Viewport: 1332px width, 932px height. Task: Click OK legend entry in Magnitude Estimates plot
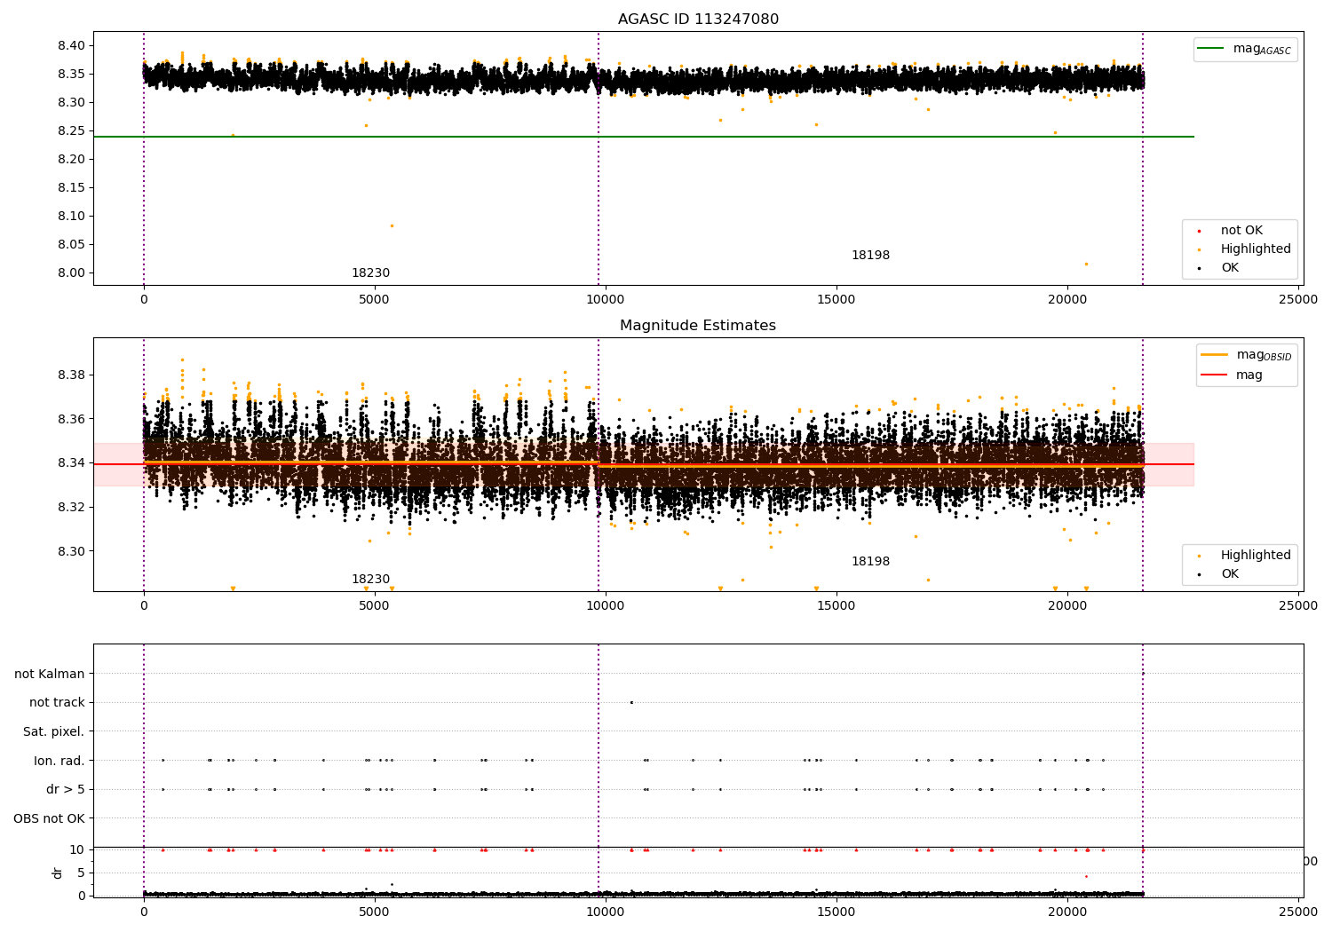pos(1229,574)
